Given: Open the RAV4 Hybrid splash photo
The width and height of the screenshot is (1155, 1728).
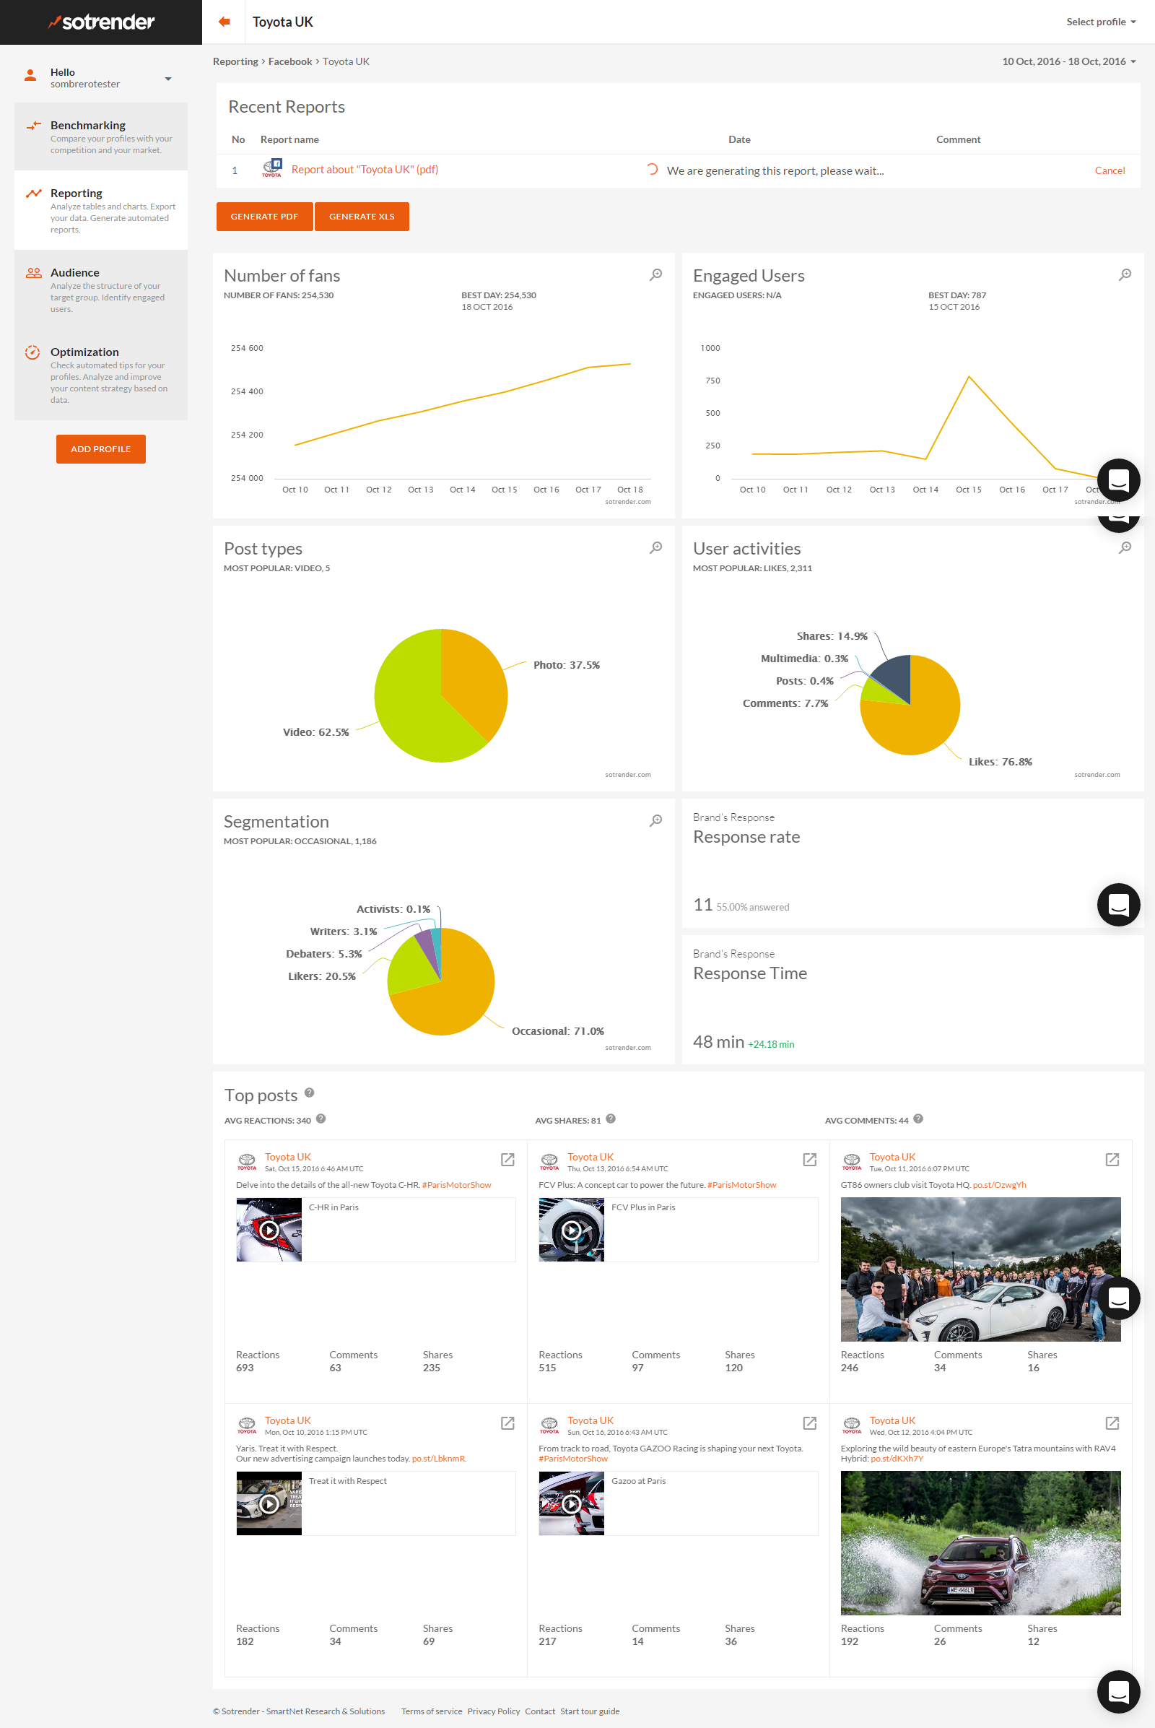Looking at the screenshot, I should (980, 1544).
